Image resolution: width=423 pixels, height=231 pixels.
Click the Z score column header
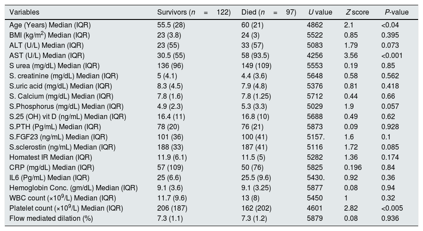357,12
